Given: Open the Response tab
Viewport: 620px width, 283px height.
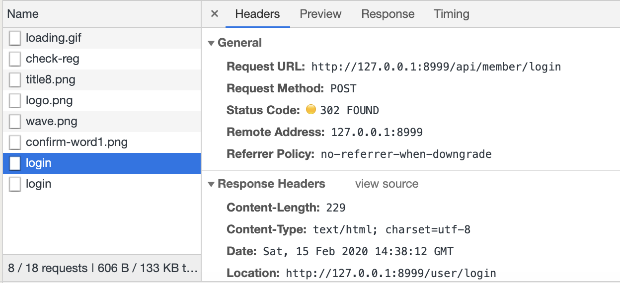Looking at the screenshot, I should 387,14.
